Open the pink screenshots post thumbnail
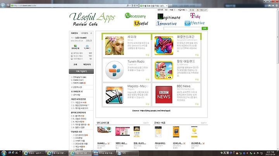Image resolution: width=279 pixels, height=156 pixels. 122,131
